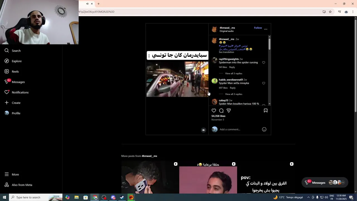Open 4hmeed__ms profile from post header
Viewport: 357px width, 201px height.
click(227, 28)
